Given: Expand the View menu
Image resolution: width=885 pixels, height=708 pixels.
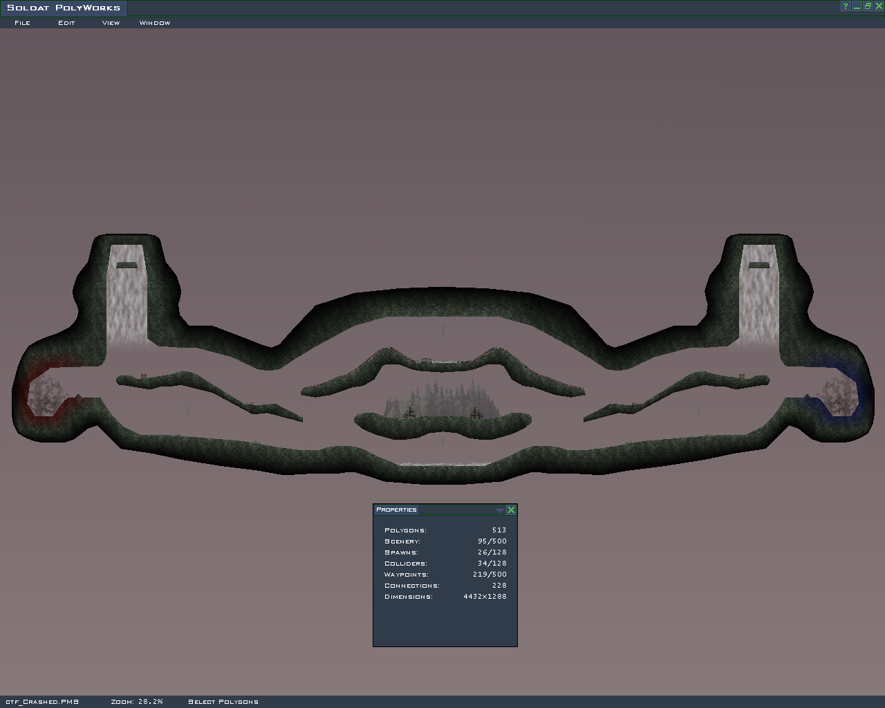Looking at the screenshot, I should [111, 23].
